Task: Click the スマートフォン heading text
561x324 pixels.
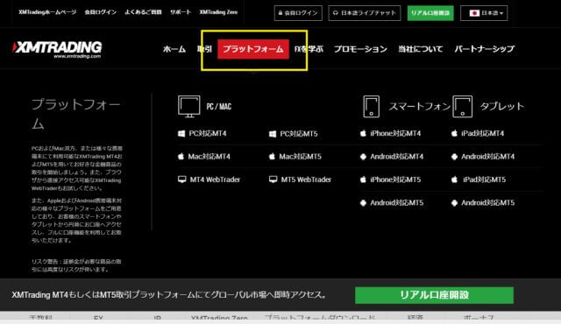Action: (x=419, y=107)
